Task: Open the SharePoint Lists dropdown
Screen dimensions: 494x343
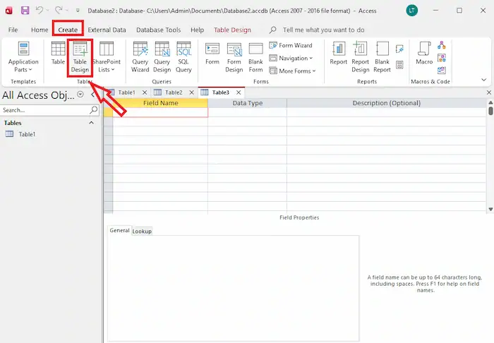Action: click(x=107, y=56)
